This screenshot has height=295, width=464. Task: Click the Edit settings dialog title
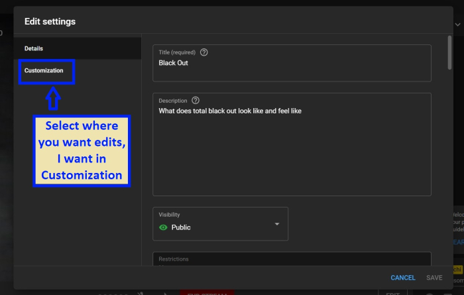coord(50,22)
